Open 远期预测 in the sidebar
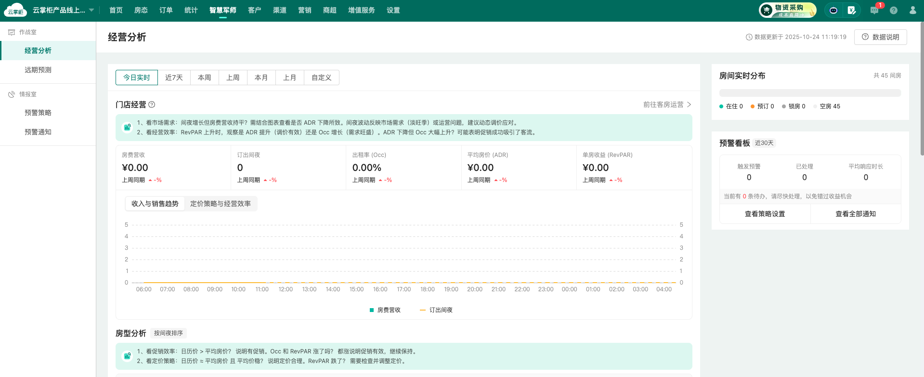Screen dimensions: 924x377 [x=38, y=70]
